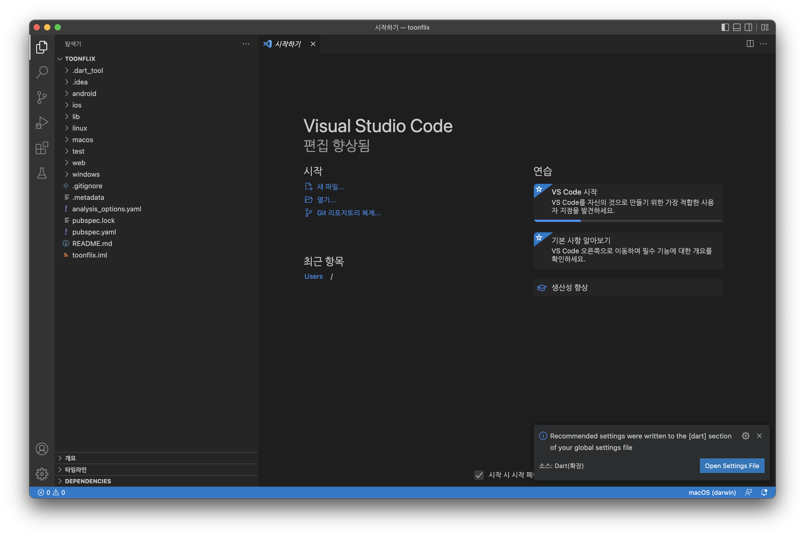Open the .gitignore file
Screen dimensions: 805x537
pyautogui.click(x=156, y=186)
